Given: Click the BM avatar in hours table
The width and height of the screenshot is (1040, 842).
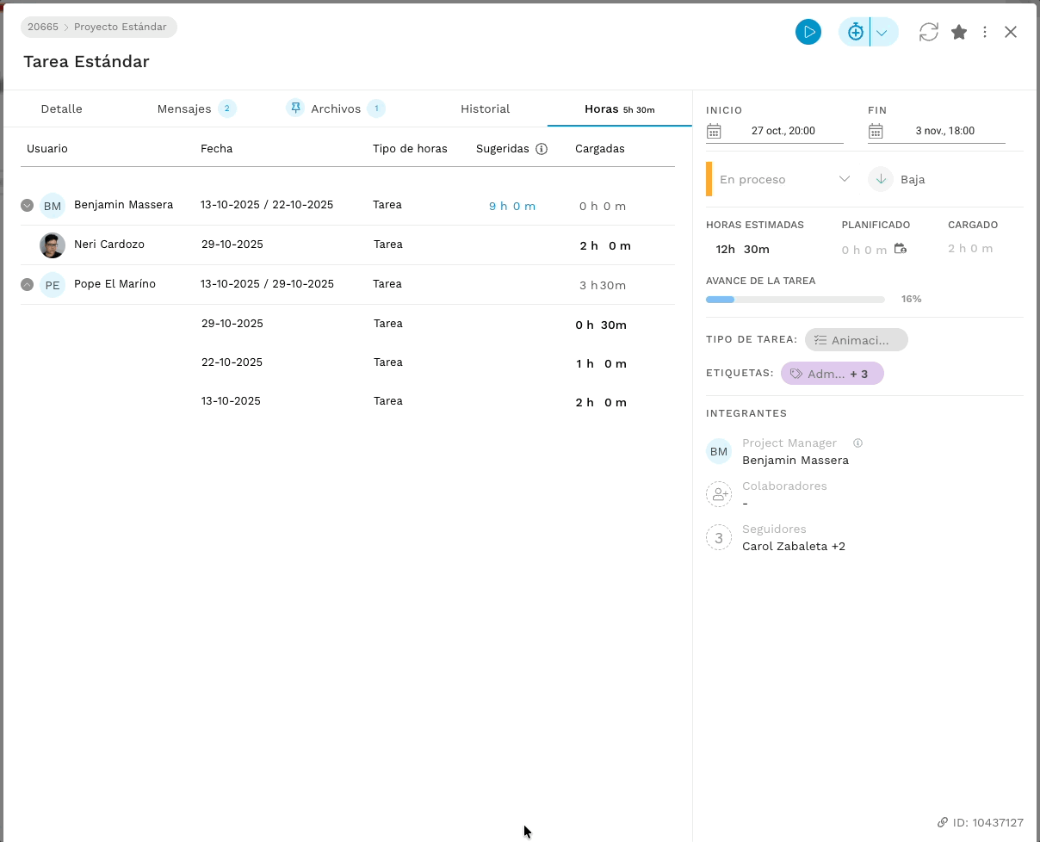Looking at the screenshot, I should (x=53, y=206).
